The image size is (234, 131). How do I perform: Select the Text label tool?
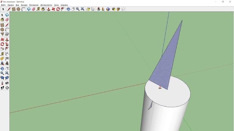coord(7,59)
